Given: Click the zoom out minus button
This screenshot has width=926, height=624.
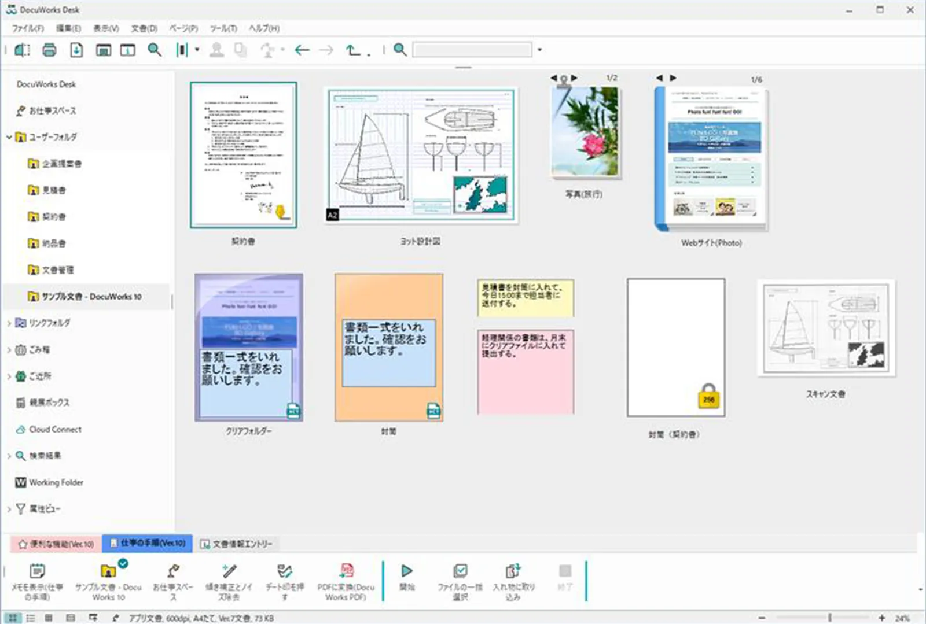Looking at the screenshot, I should (x=762, y=618).
